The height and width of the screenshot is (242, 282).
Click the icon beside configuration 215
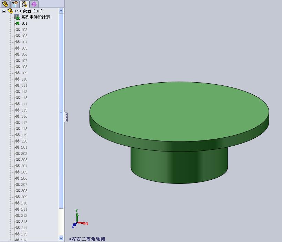17,234
